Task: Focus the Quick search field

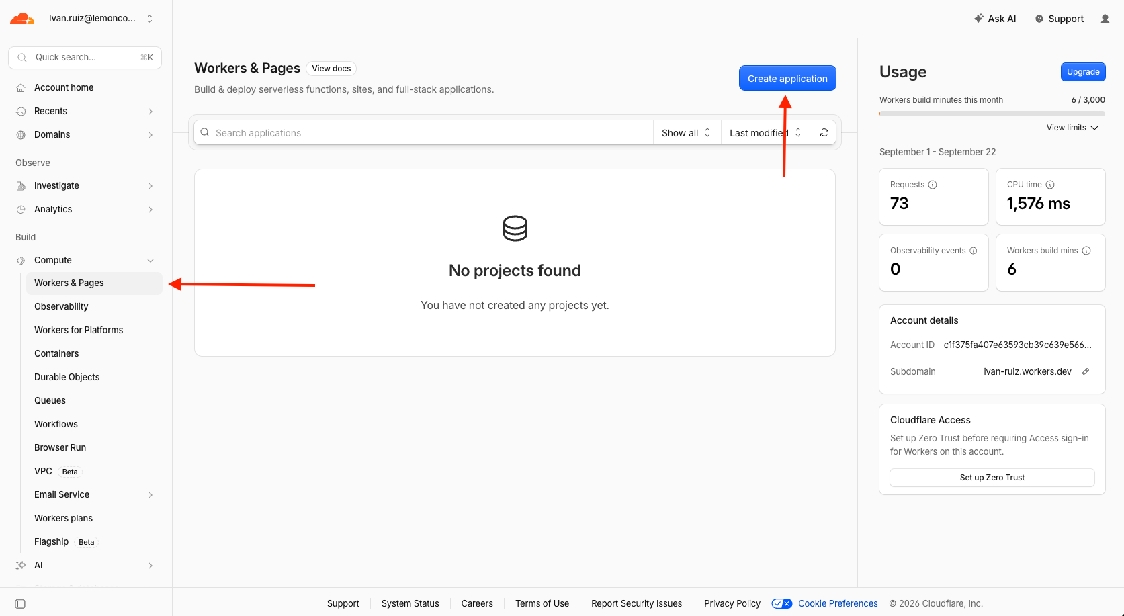Action: (85, 58)
